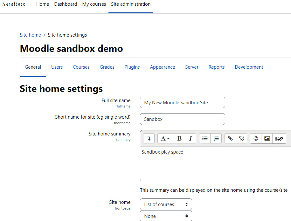Toggle the editor toolbar expand icon
The width and height of the screenshot is (291, 221).
click(x=149, y=138)
